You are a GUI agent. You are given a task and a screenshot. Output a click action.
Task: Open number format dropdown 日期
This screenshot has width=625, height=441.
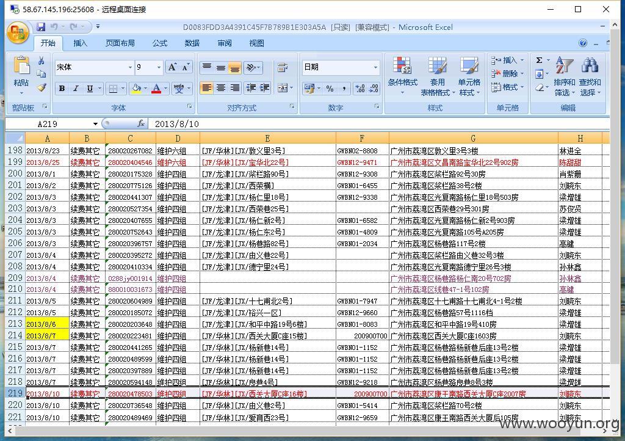pos(375,67)
